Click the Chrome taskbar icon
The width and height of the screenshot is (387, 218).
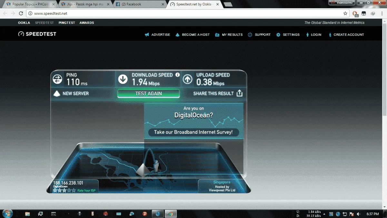pyautogui.click(x=171, y=214)
